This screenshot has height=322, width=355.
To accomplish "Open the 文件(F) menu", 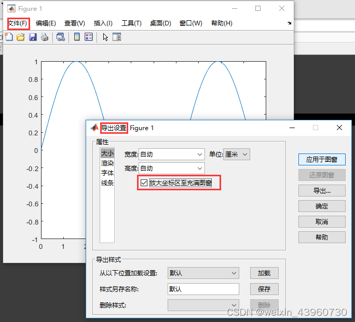I will tap(18, 23).
